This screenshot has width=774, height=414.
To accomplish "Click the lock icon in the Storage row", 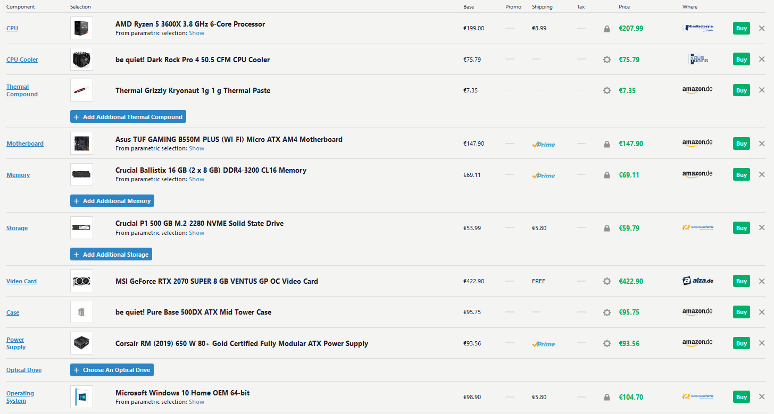I will pyautogui.click(x=607, y=228).
